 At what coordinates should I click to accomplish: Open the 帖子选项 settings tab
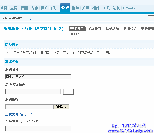(112, 29)
